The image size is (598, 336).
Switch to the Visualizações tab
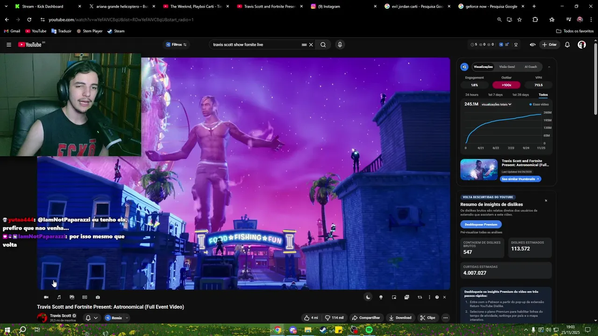483,67
